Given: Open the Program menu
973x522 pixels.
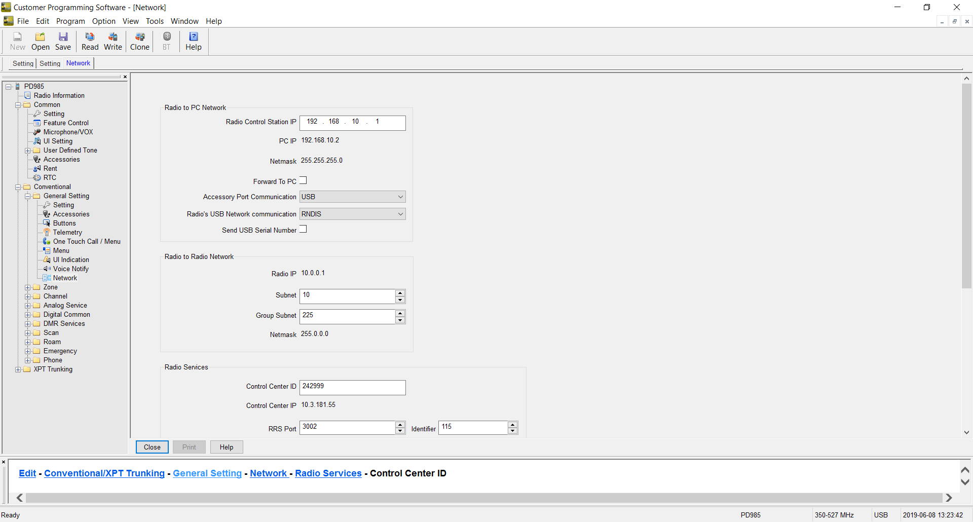Looking at the screenshot, I should click(x=70, y=21).
